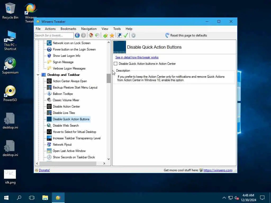Click the export shortcut arrow toolbar icon

point(119,35)
